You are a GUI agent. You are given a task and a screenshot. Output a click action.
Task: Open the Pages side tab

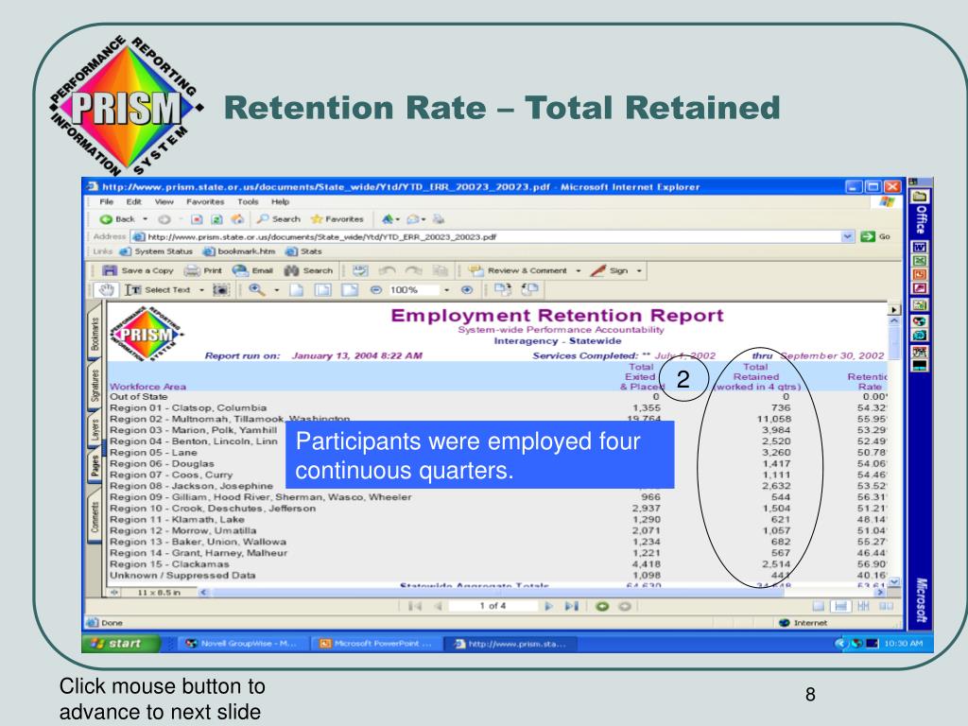95,466
